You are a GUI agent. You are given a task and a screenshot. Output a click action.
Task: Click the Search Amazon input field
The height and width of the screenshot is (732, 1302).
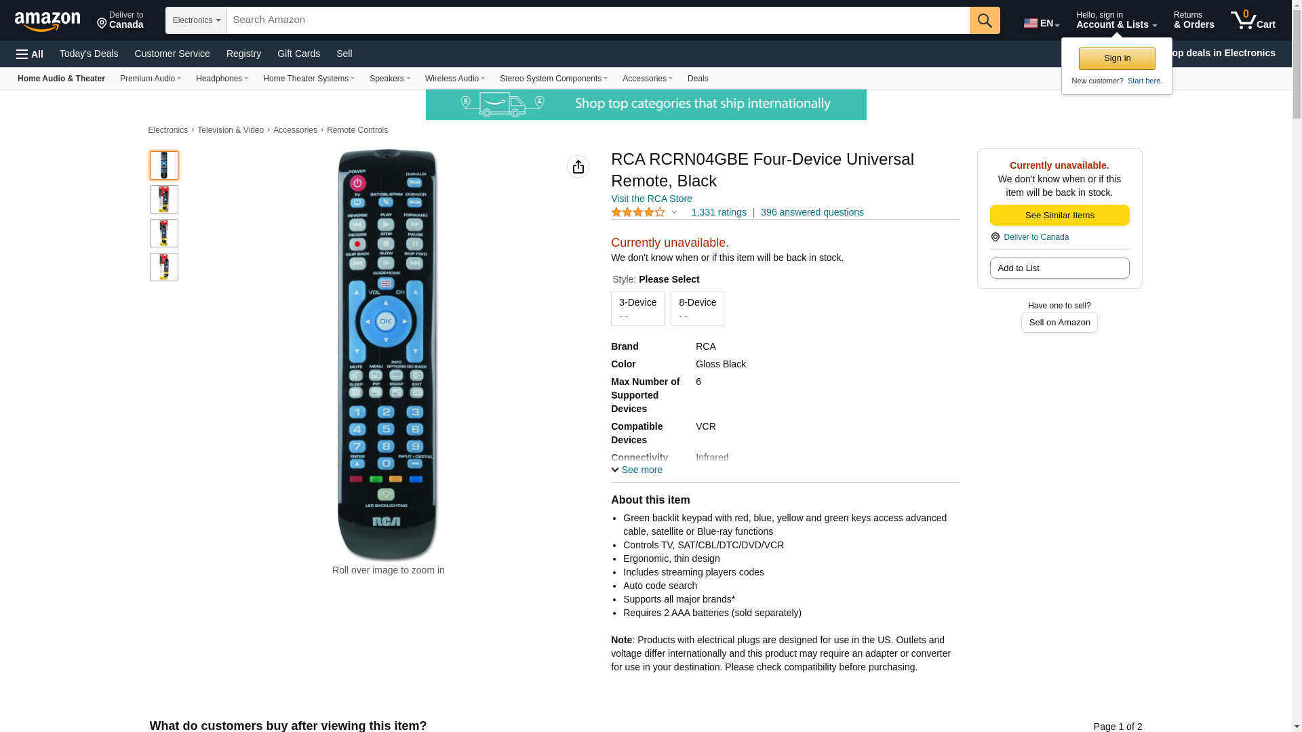(x=597, y=20)
